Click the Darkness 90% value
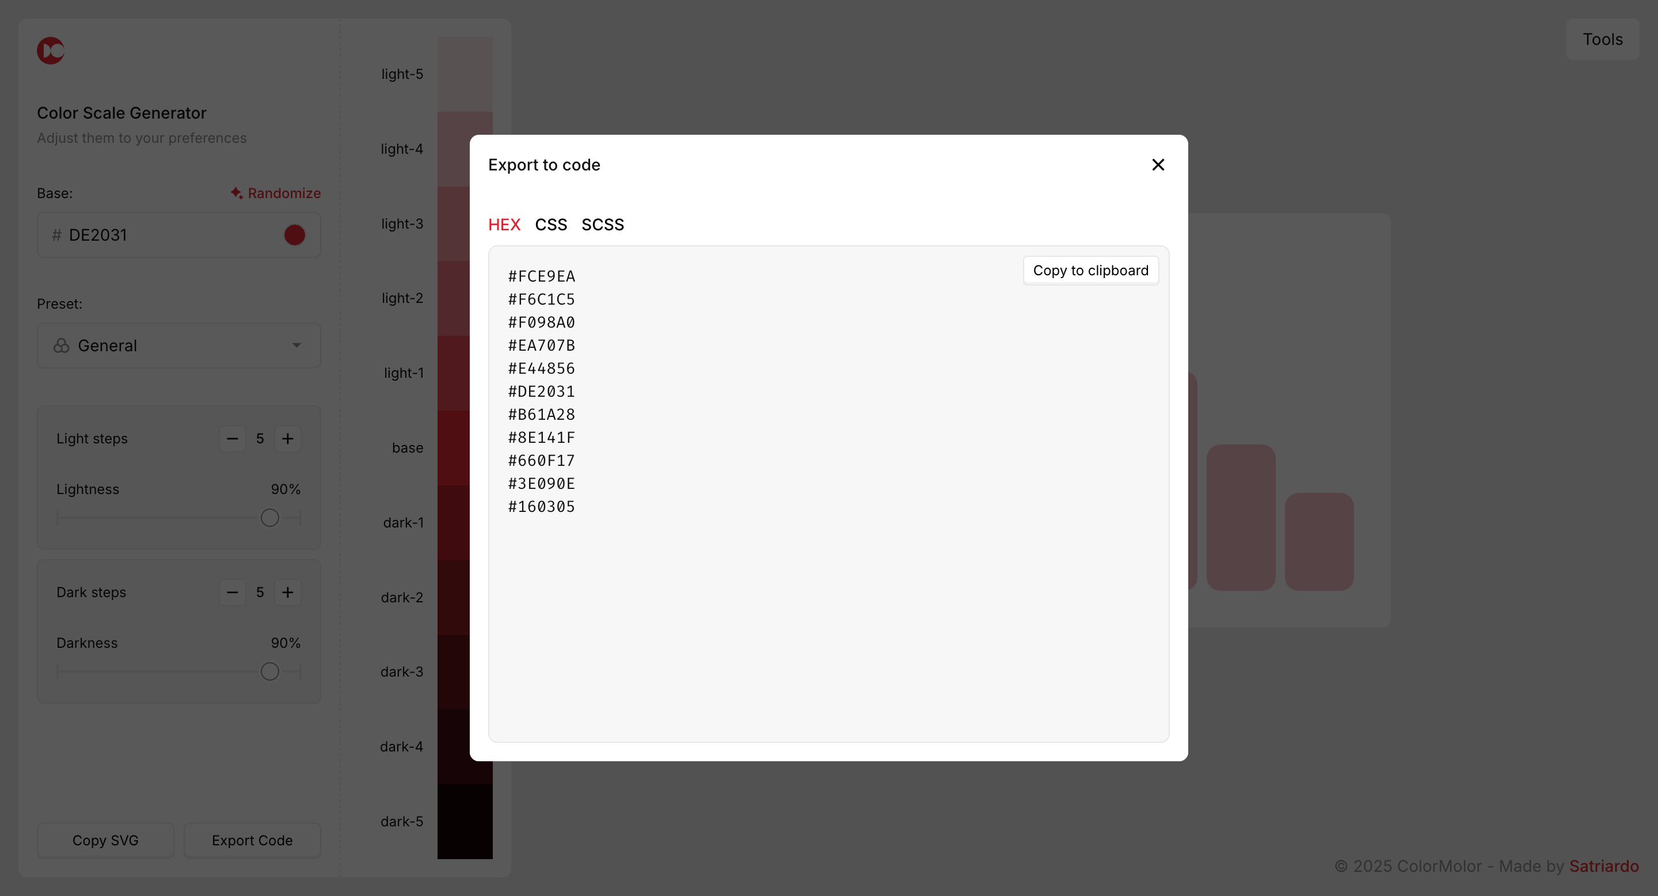 click(285, 643)
